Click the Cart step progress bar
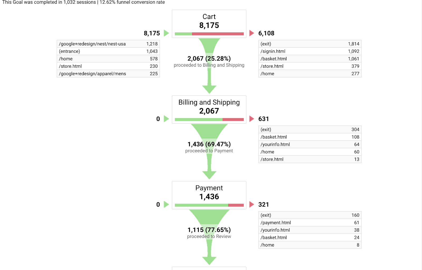The width and height of the screenshot is (422, 270). click(x=209, y=34)
